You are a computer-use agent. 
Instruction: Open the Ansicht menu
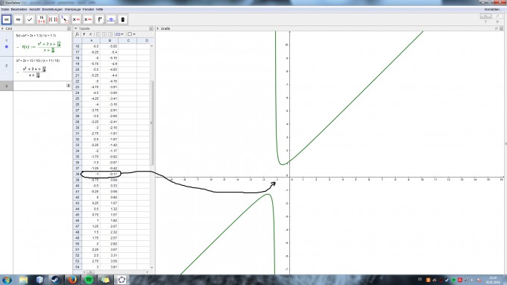pos(34,10)
